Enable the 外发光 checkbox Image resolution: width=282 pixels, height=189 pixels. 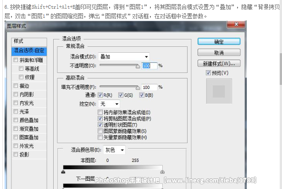point(16,146)
